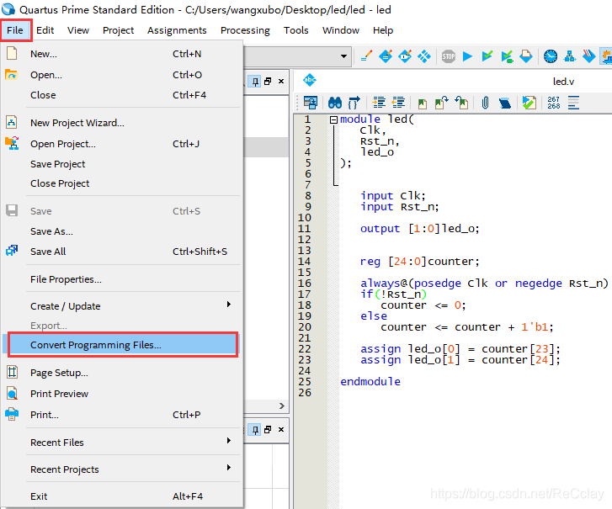This screenshot has width=612, height=509.
Task: Collapse the module led code fold box
Action: coord(333,119)
